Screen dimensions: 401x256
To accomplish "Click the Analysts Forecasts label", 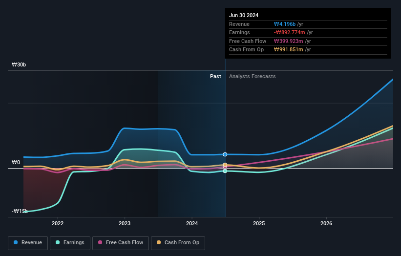I will click(x=252, y=77).
